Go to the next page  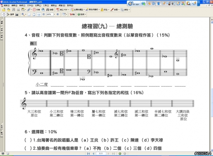[108, 154]
